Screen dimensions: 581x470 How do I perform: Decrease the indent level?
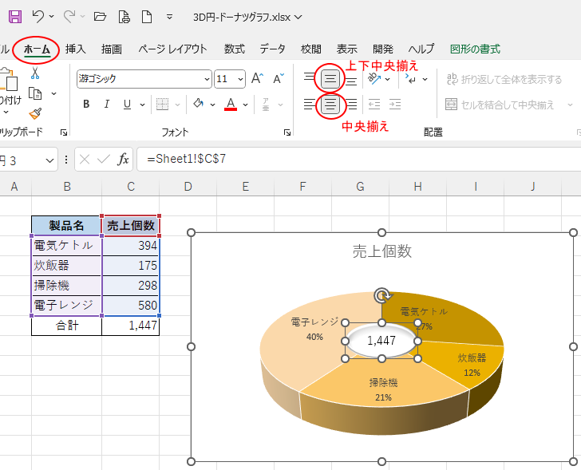pos(374,105)
